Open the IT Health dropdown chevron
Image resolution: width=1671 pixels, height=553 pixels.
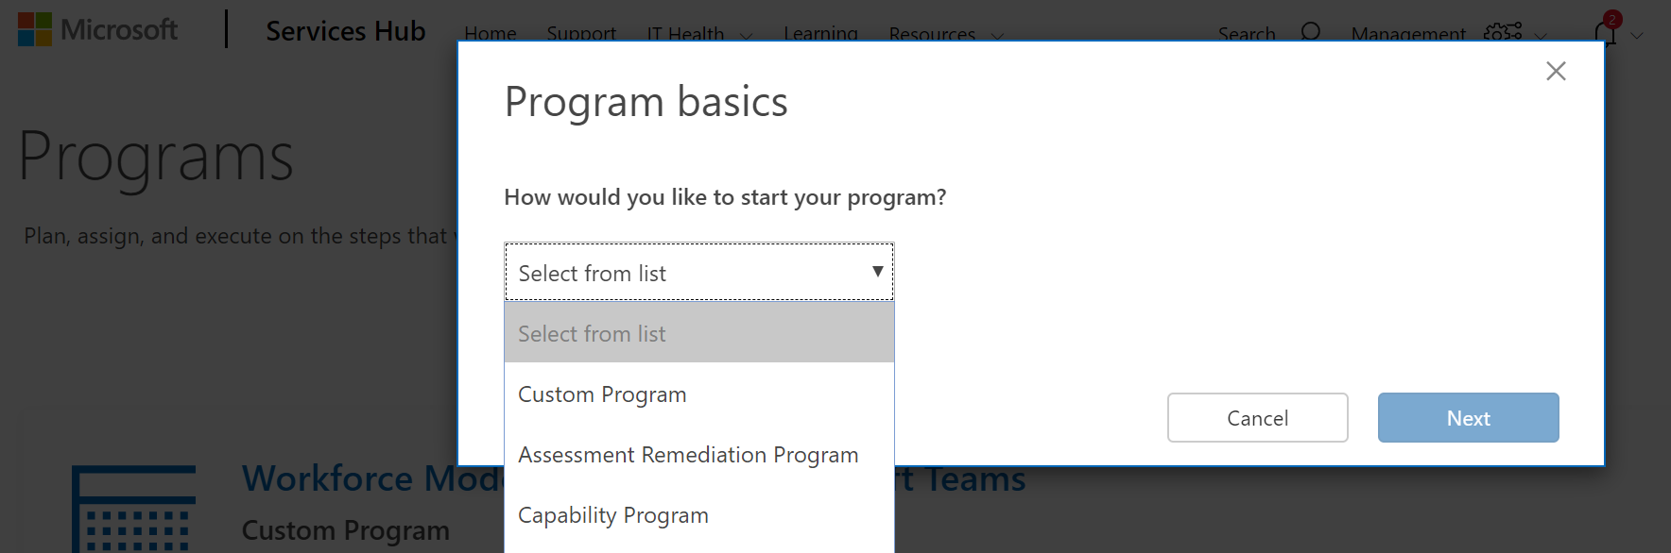(746, 36)
